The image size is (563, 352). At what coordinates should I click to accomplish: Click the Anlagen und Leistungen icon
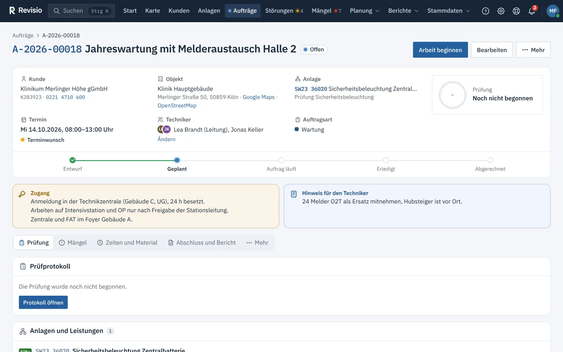coord(23,331)
